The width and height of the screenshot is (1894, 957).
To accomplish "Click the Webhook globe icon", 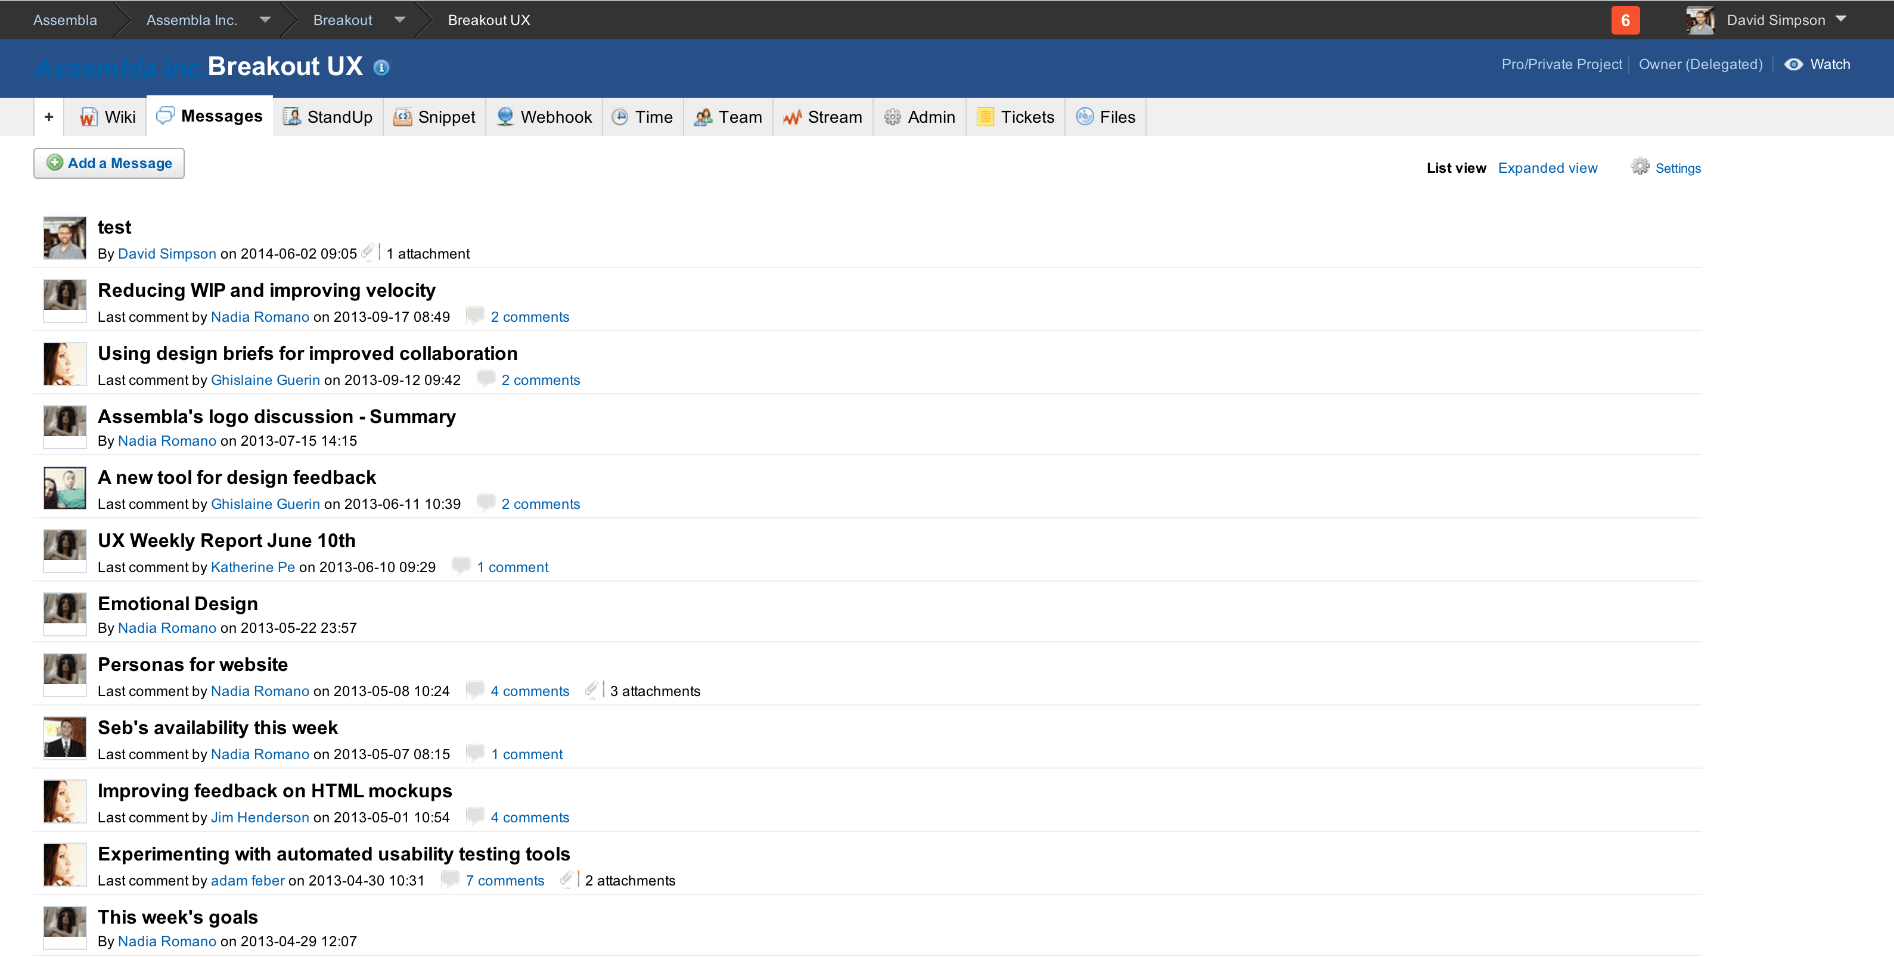I will (505, 117).
